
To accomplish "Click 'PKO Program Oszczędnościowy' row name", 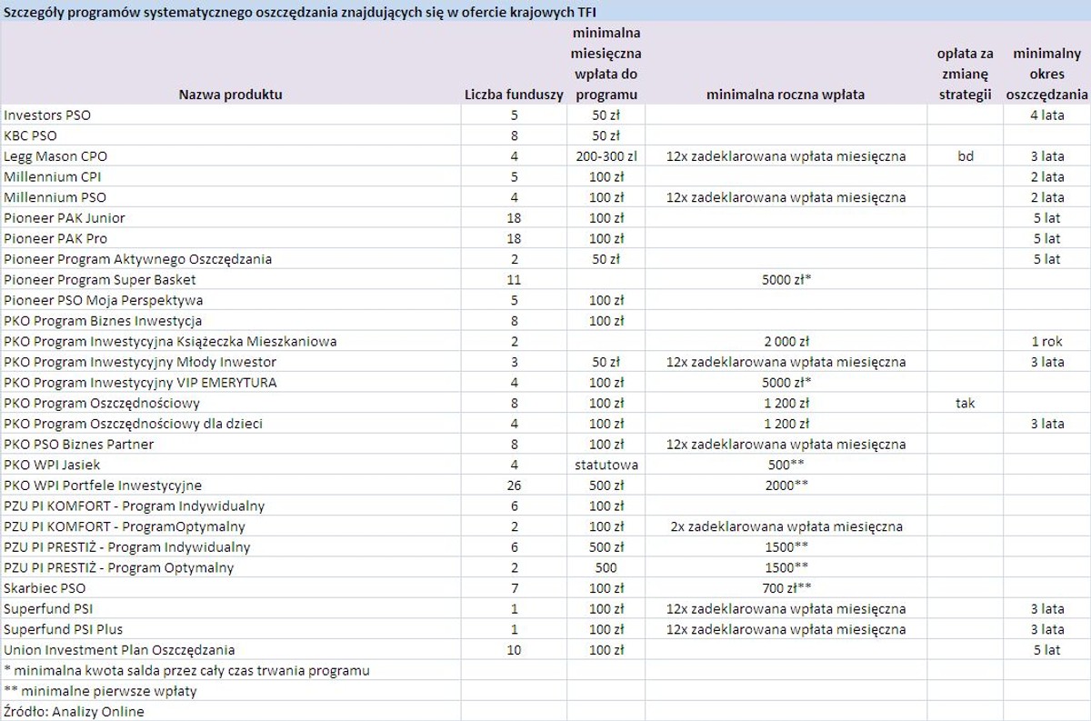I will [102, 403].
